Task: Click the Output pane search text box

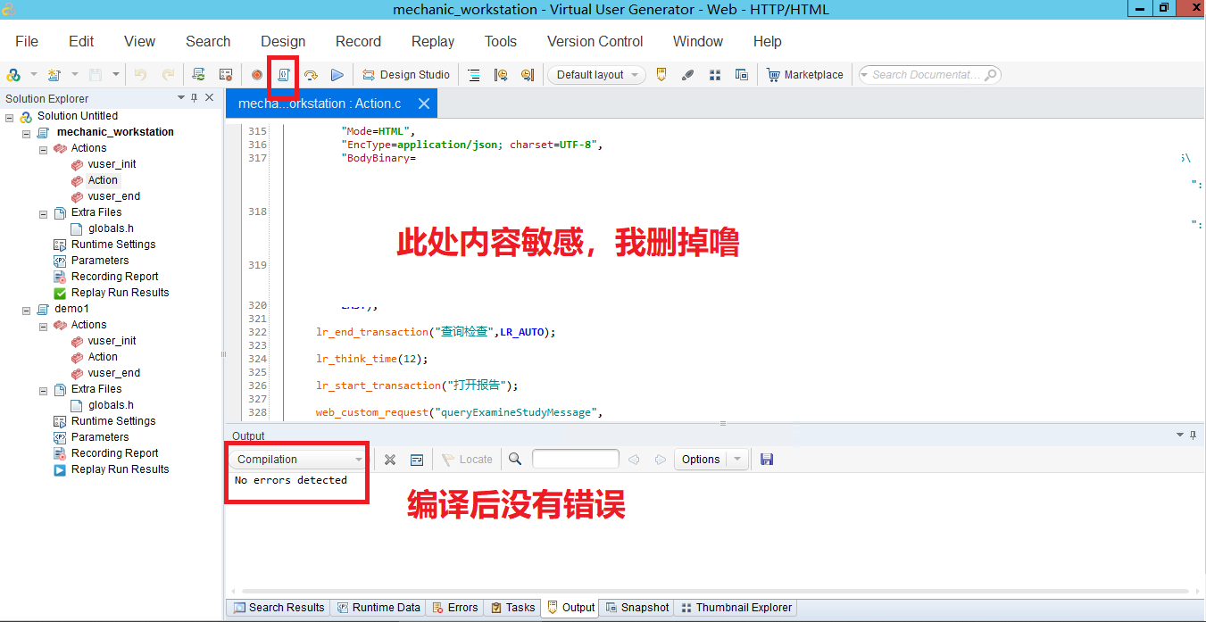Action: pos(576,459)
